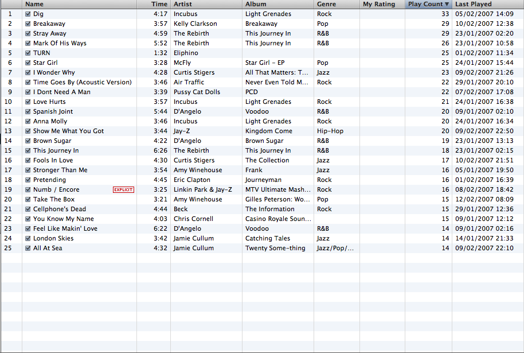Viewport: 524px width, 353px height.
Task: Select the song Cellphone's Dead
Action: pyautogui.click(x=60, y=209)
